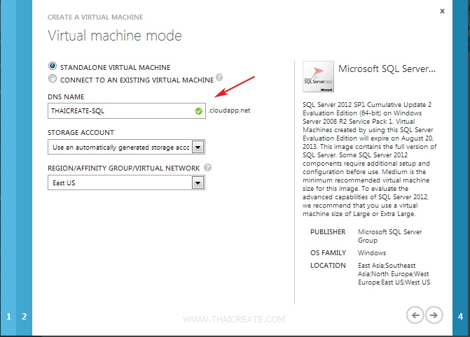The height and width of the screenshot is (337, 470).
Task: Click the LOCATION label
Action: point(328,266)
